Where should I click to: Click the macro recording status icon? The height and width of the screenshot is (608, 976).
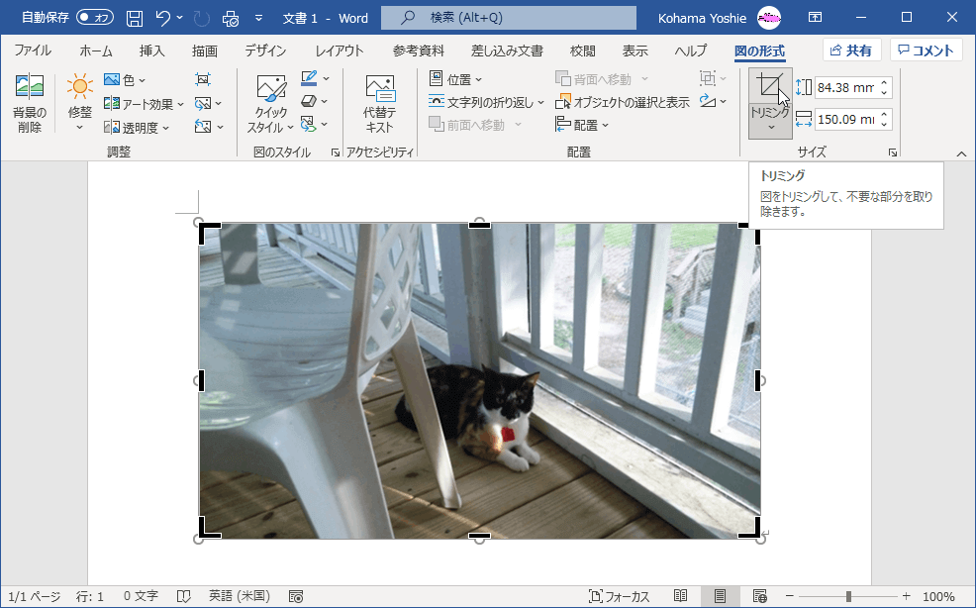click(296, 597)
